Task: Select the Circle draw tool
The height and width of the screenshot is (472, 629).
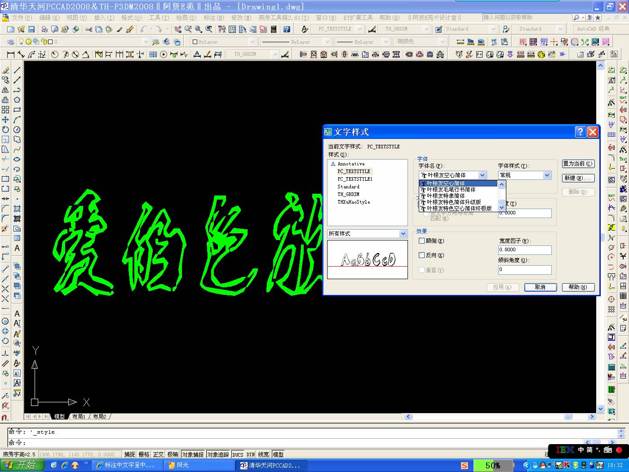Action: [17, 129]
